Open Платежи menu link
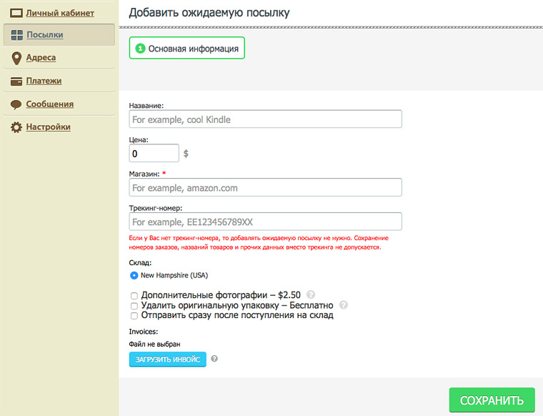543x416 pixels. point(44,81)
